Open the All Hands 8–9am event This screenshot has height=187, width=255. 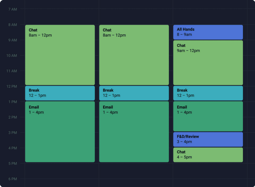tap(208, 32)
